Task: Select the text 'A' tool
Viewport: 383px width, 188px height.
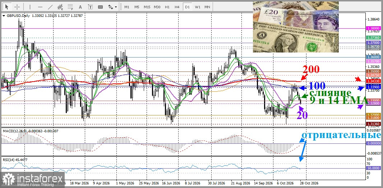Action: (80, 7)
